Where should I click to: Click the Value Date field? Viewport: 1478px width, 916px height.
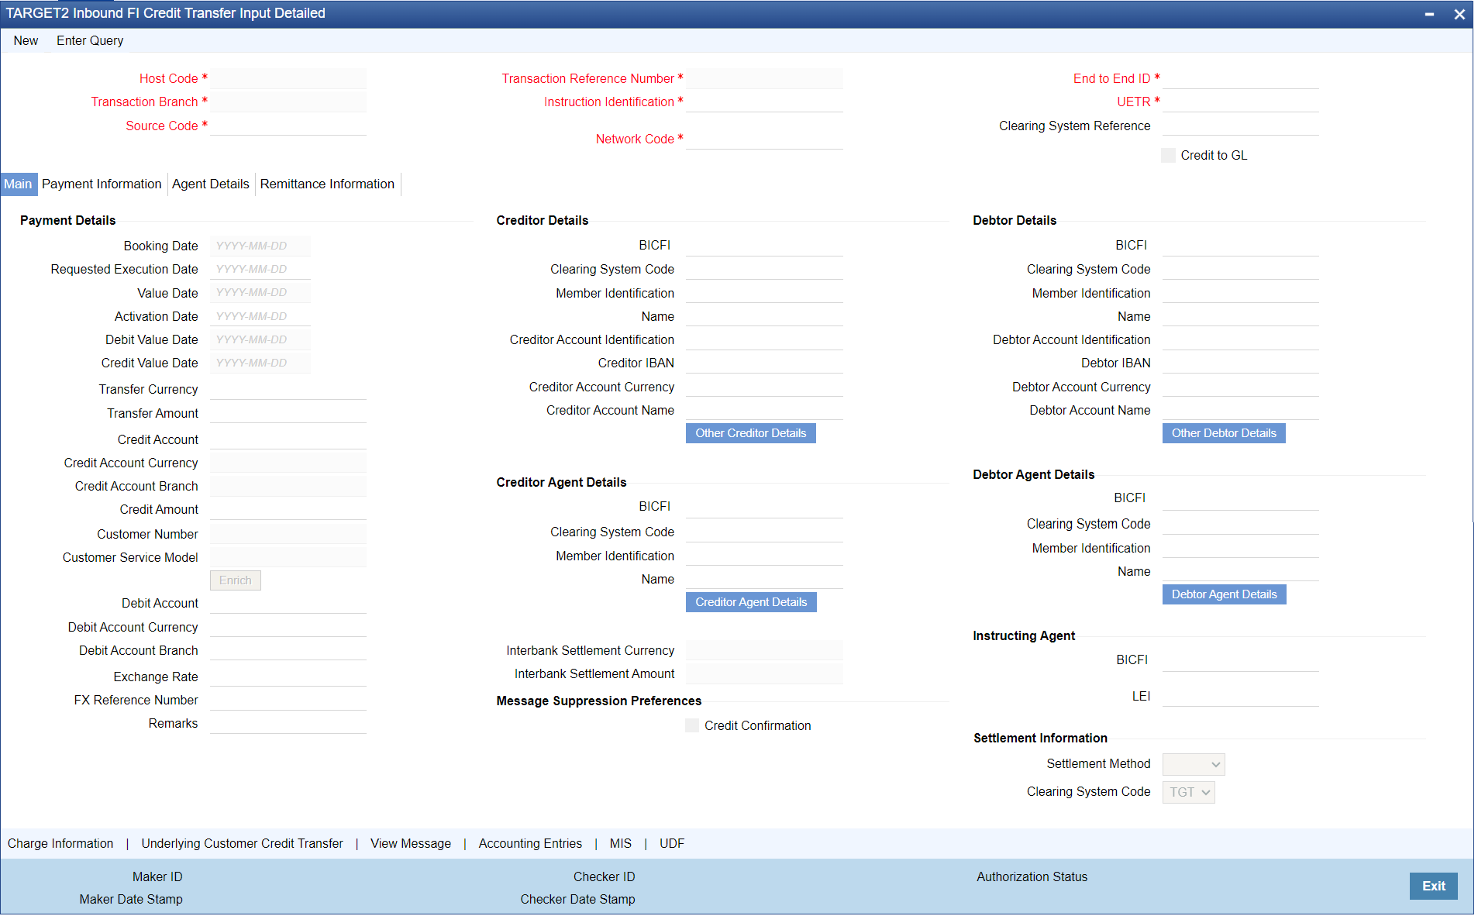[x=260, y=292]
